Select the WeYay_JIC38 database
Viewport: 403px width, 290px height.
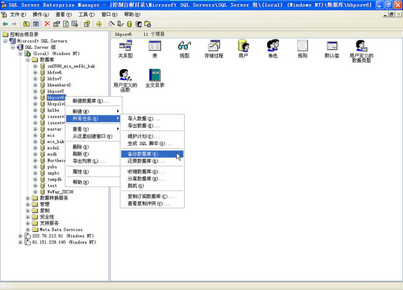click(60, 192)
